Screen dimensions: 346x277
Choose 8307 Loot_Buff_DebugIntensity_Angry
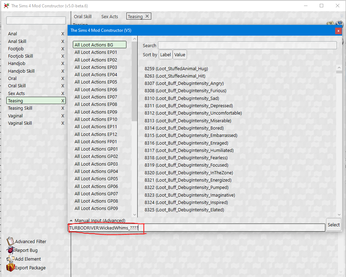184,83
